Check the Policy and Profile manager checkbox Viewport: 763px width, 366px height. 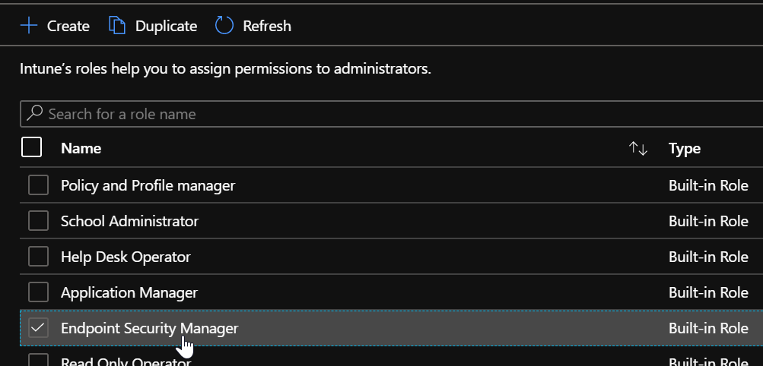tap(38, 185)
